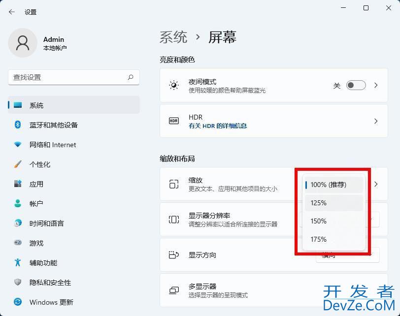This screenshot has height=316, width=400.
Task: Select the 应用 apps icon
Action: 18,184
